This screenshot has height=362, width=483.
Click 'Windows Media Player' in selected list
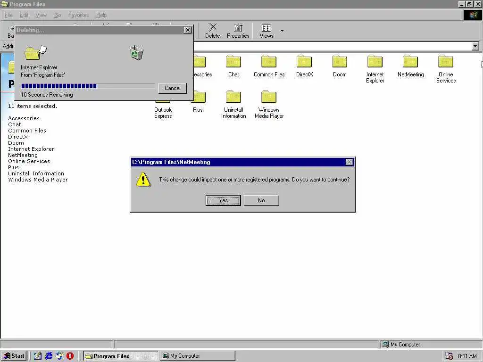(x=38, y=180)
